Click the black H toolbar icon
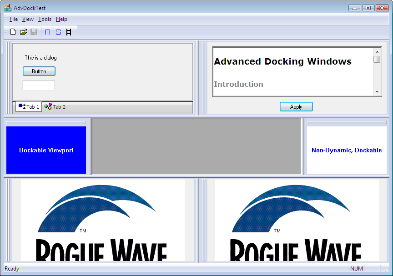The width and height of the screenshot is (393, 276). (x=69, y=32)
